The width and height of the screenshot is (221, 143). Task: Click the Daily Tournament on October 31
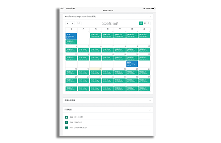point(144,81)
